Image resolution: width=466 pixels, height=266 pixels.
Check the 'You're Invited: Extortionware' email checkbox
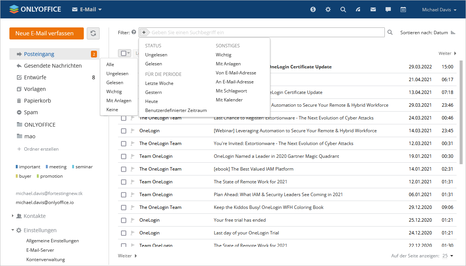click(123, 144)
